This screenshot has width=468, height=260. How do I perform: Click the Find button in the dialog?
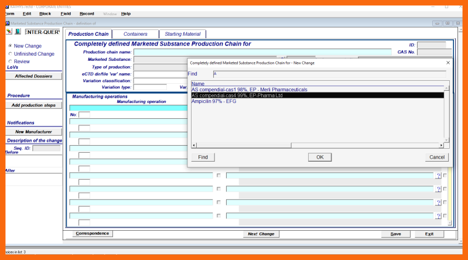[x=203, y=157]
